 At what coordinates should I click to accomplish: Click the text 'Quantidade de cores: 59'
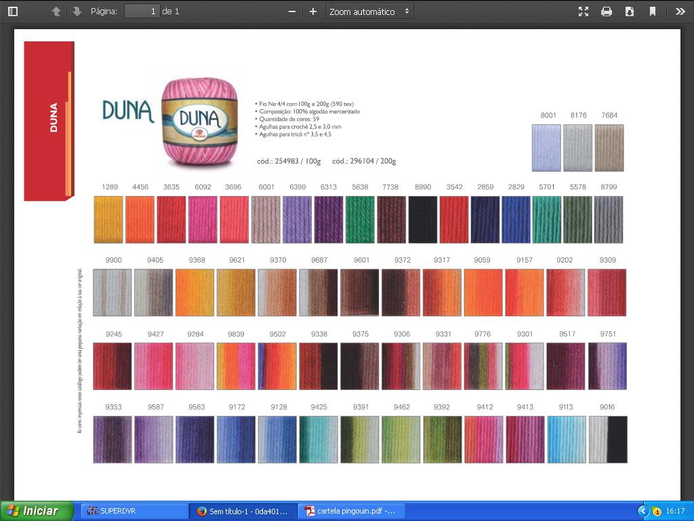point(289,119)
